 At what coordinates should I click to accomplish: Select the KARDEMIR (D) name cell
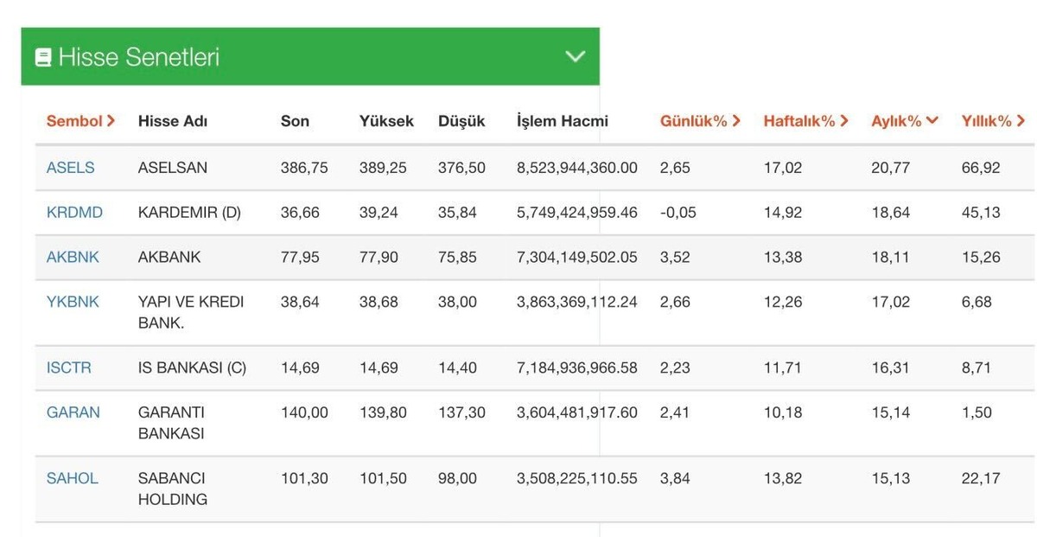[x=189, y=213]
